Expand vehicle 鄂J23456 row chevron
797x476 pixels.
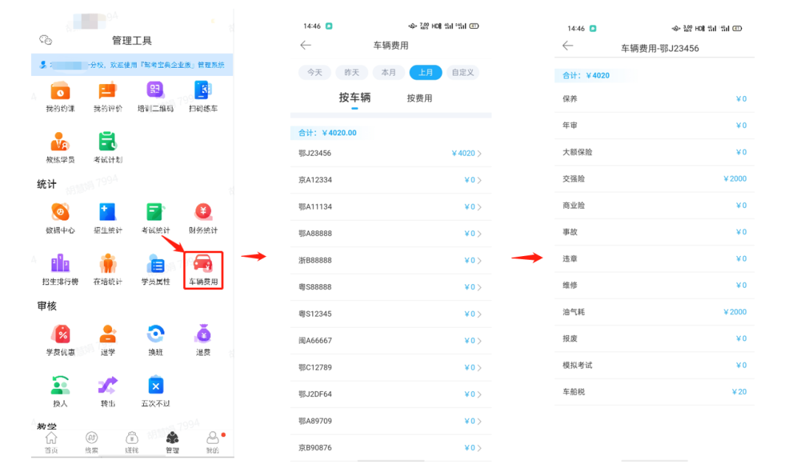480,154
